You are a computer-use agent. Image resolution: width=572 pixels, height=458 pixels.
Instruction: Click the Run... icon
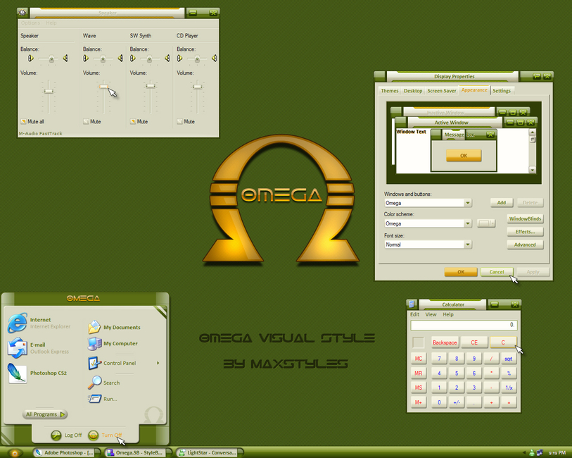pos(94,399)
